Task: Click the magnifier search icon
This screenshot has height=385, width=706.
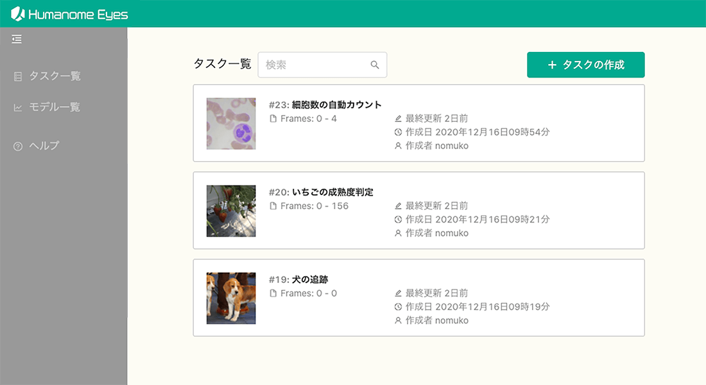Action: click(375, 65)
